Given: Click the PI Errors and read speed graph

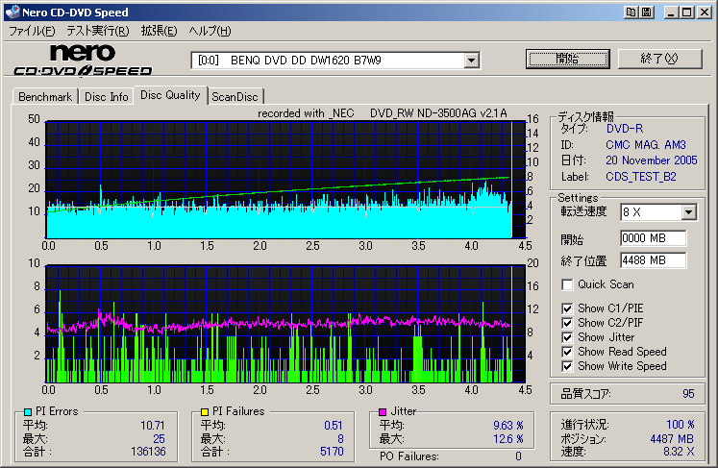Looking at the screenshot, I should tap(285, 180).
